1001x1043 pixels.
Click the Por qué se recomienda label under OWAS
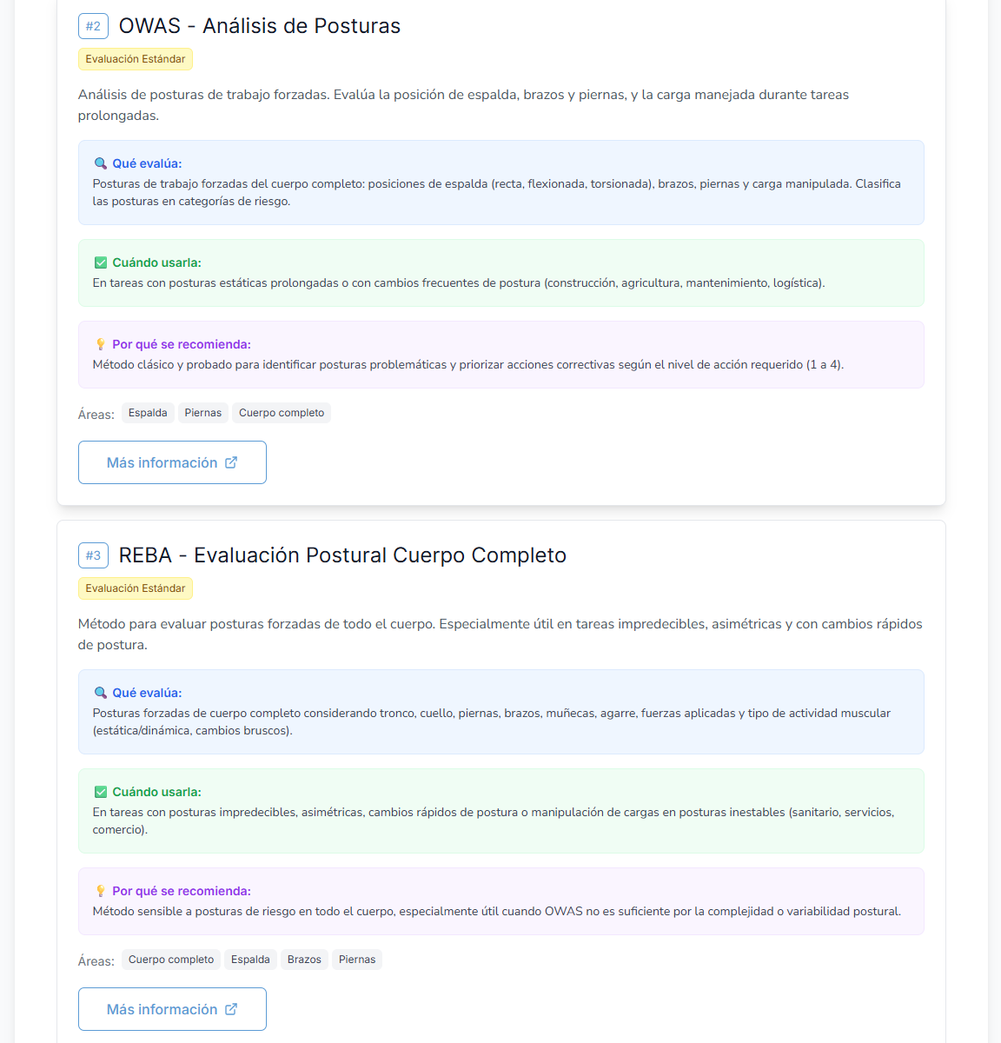pyautogui.click(x=182, y=344)
